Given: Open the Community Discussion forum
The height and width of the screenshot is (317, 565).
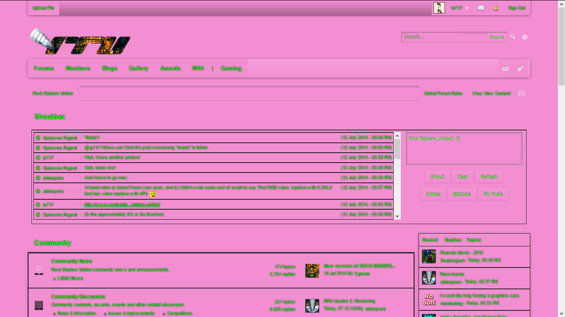Looking at the screenshot, I should tap(78, 297).
